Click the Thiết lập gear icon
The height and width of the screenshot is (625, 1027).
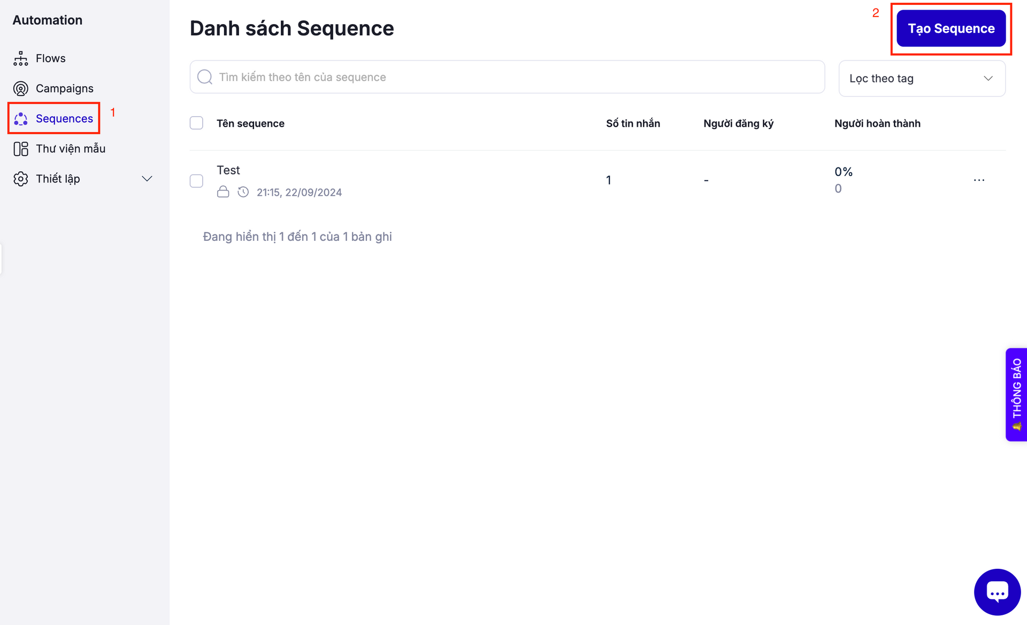pos(20,179)
